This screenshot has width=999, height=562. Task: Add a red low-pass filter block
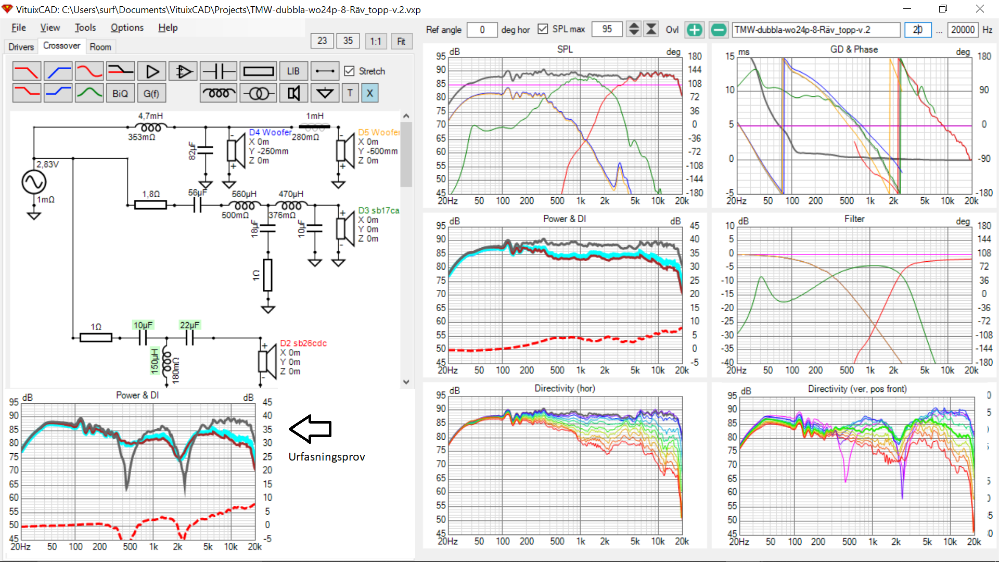(x=27, y=71)
